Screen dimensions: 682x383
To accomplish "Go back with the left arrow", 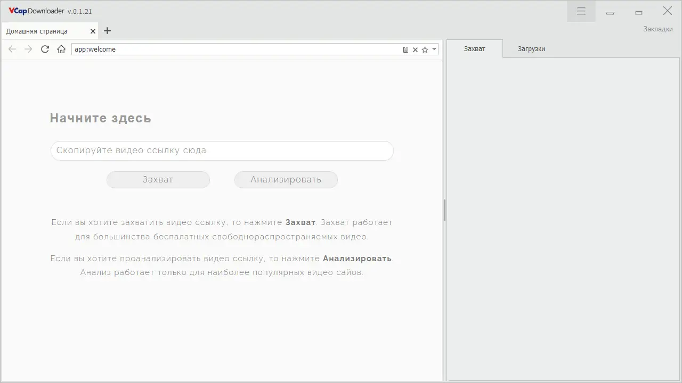I will click(12, 49).
